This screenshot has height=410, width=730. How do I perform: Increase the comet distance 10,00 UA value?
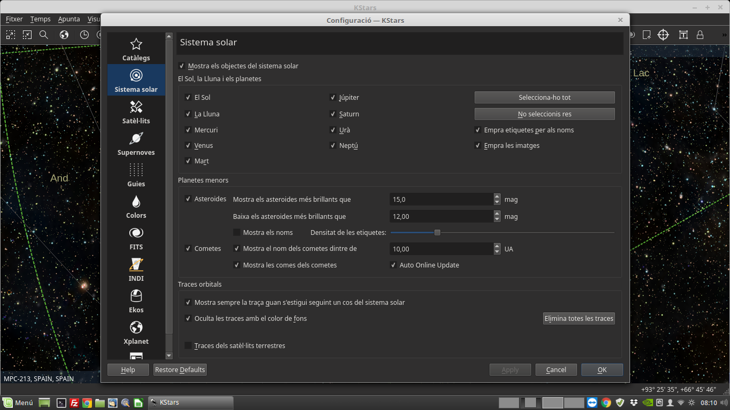497,246
